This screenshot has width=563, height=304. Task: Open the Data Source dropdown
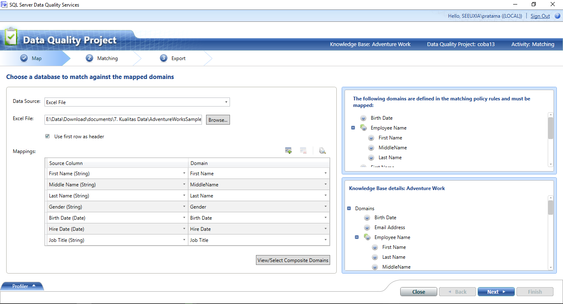[226, 102]
